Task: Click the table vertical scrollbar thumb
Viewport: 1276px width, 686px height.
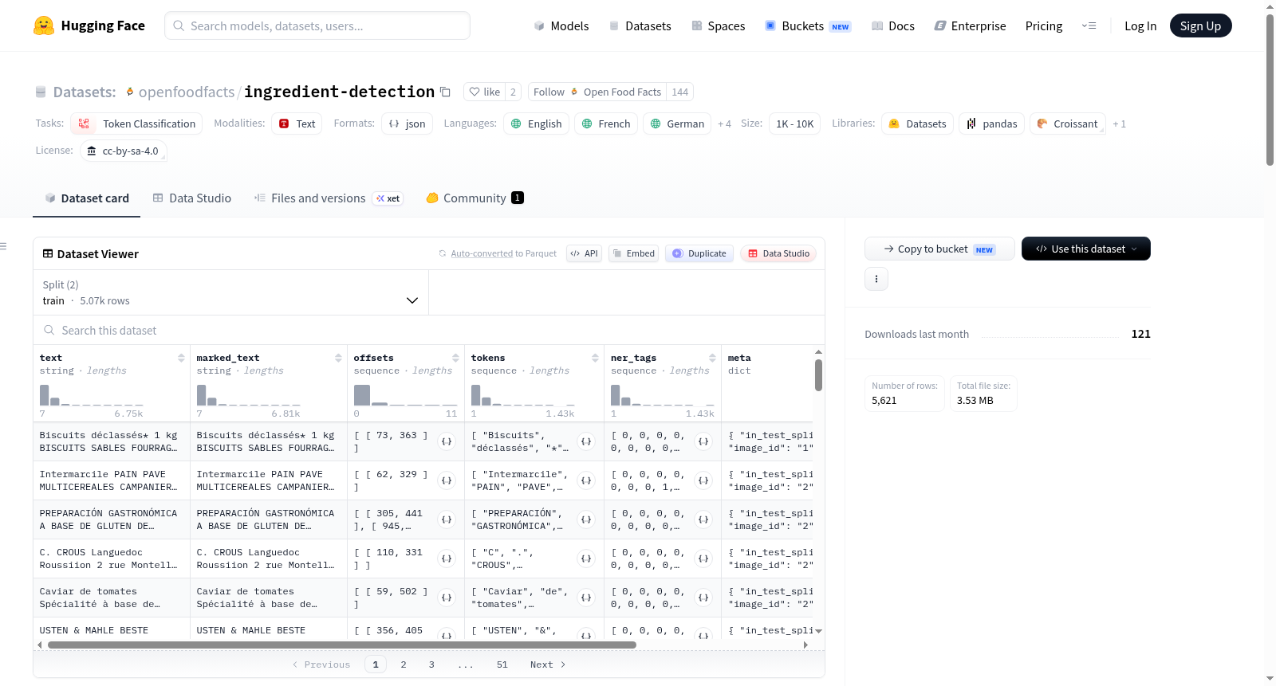Action: (x=818, y=374)
